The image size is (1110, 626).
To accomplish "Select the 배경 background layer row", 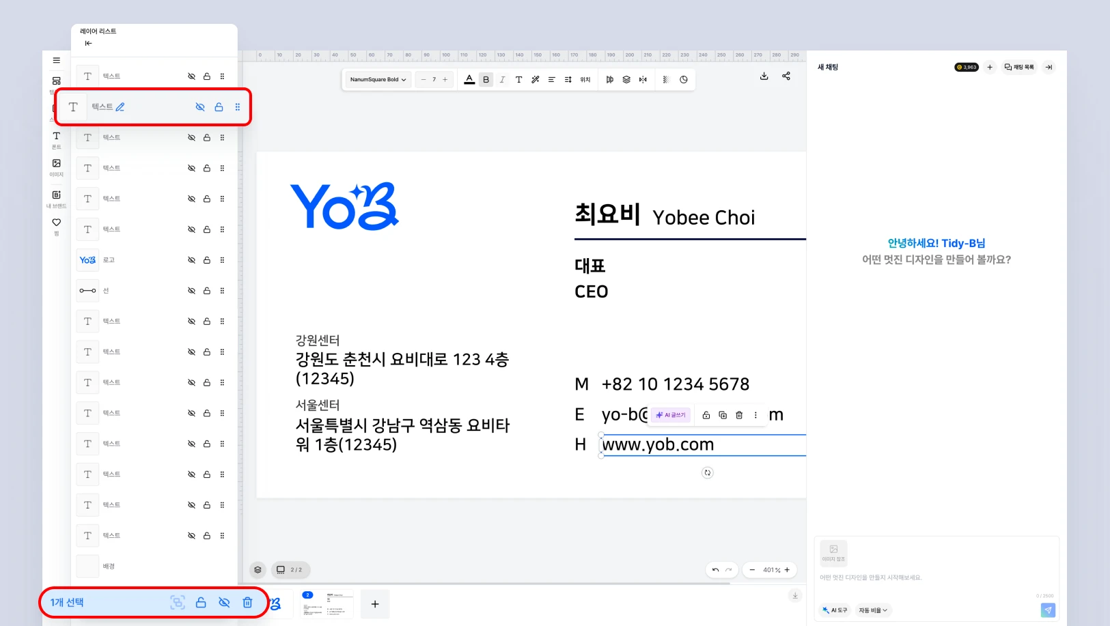I will tap(154, 566).
